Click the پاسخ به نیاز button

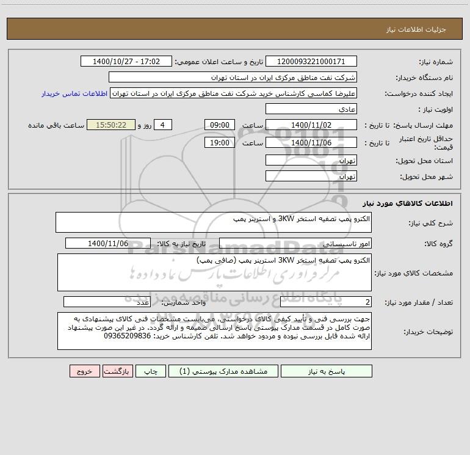[327, 371]
